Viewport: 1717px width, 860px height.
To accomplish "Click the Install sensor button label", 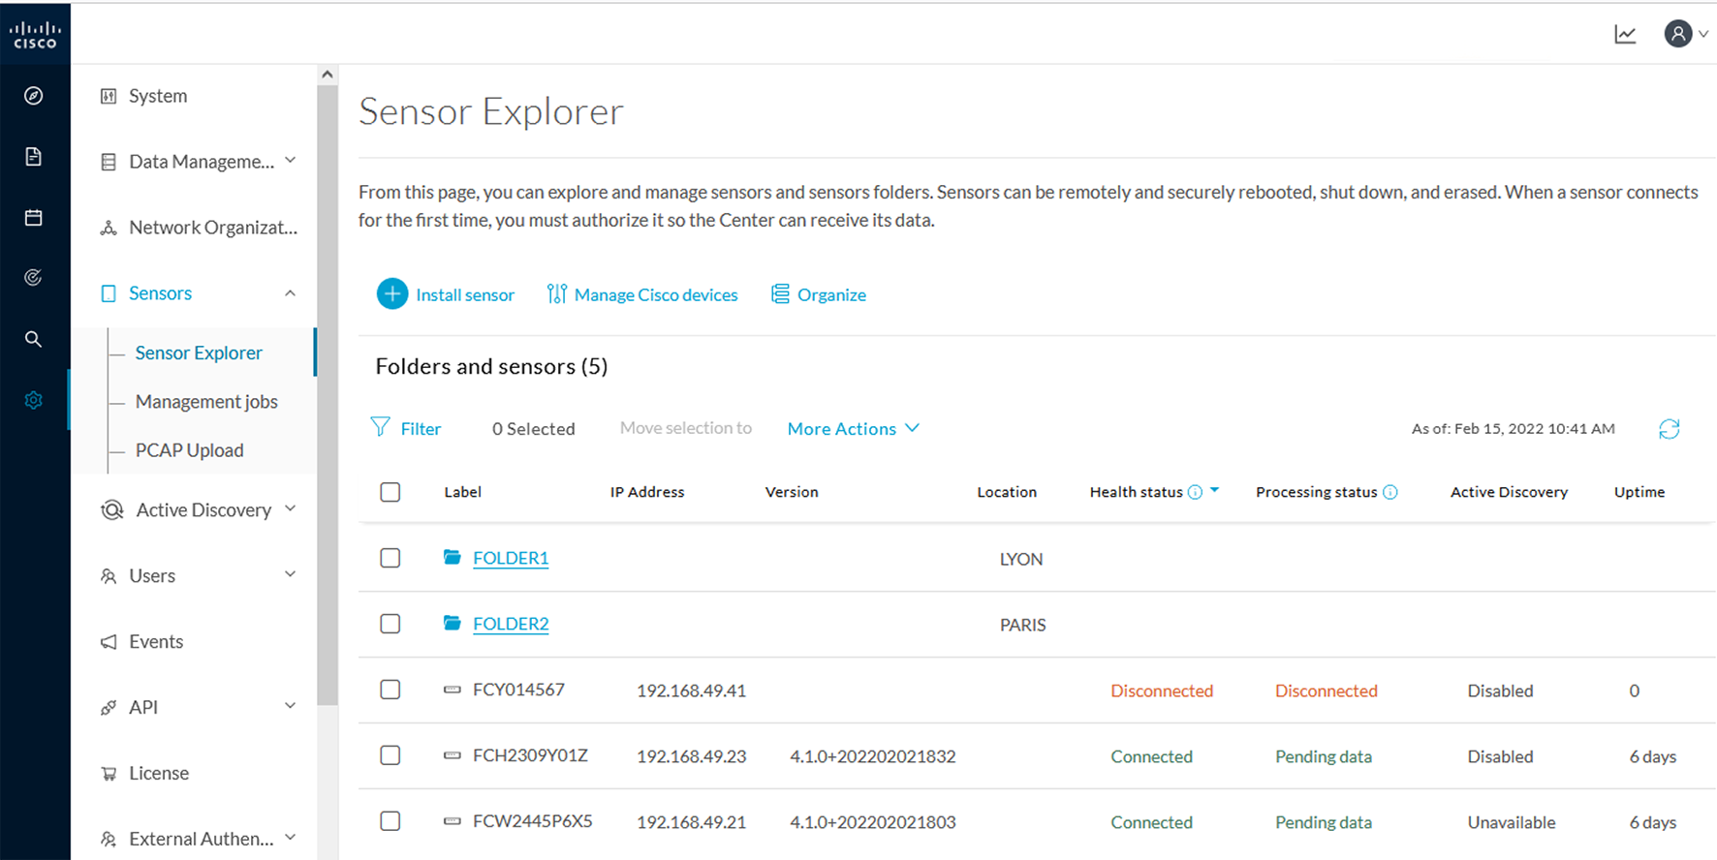I will pos(465,294).
